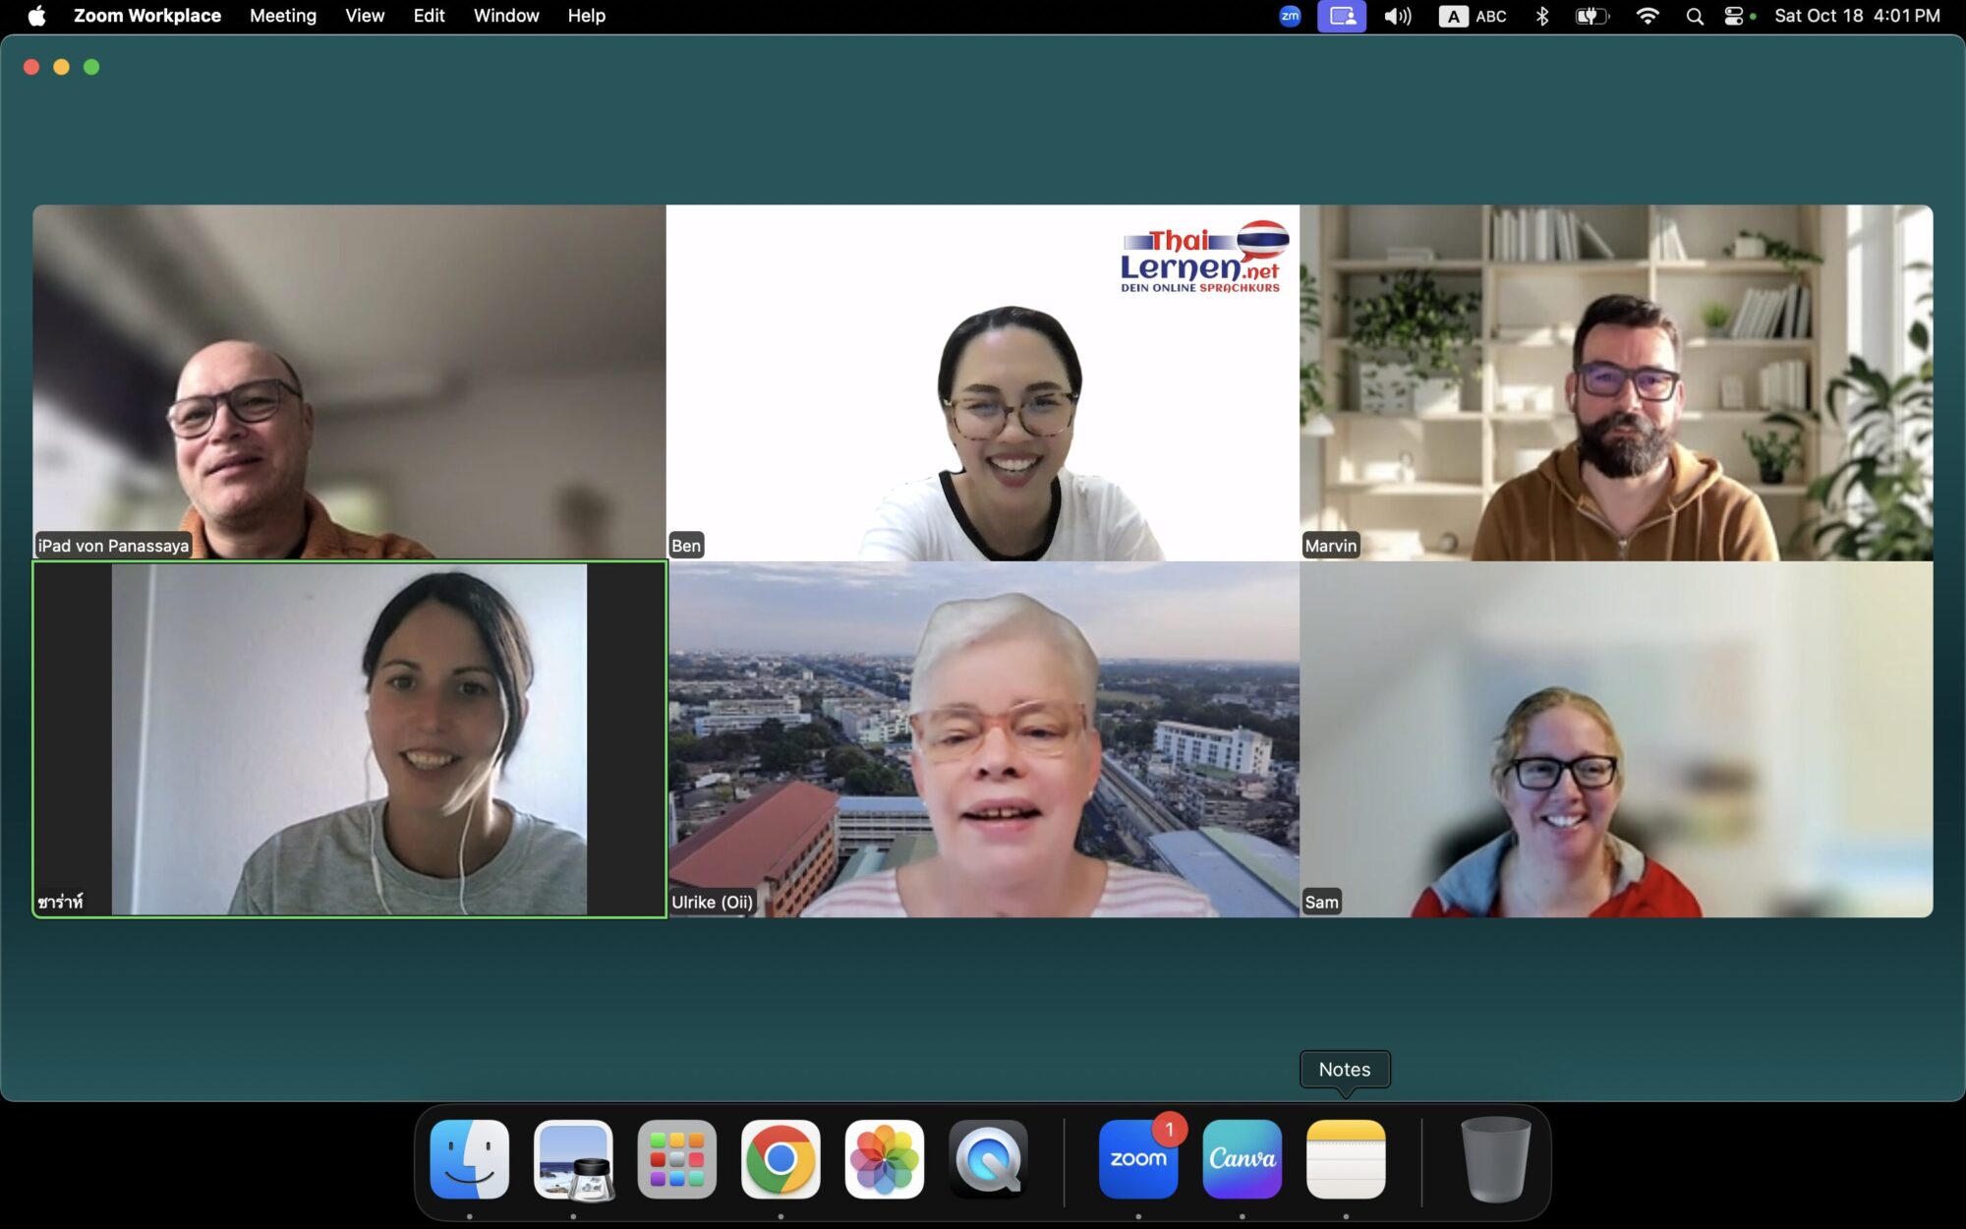Select Ulrike (Oii)'s video tile
1966x1229 pixels.
[983, 739]
